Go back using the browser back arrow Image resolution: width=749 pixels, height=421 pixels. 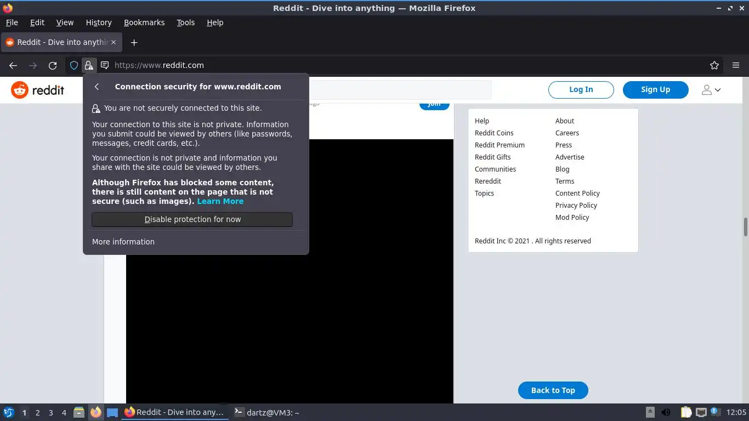pos(13,65)
